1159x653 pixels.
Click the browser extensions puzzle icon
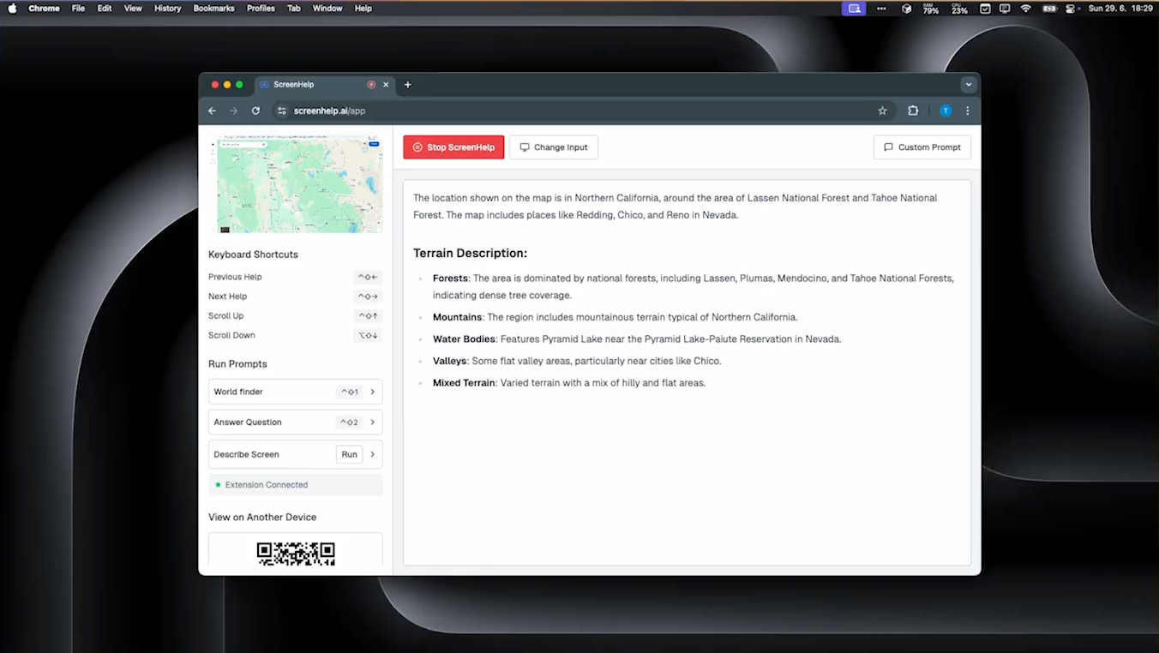913,111
